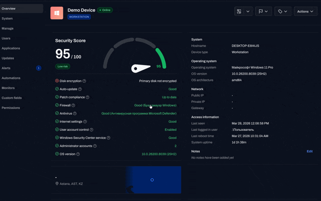The height and width of the screenshot is (201, 321).
Task: Click the help icon next to Internet settings
Action: click(x=85, y=122)
